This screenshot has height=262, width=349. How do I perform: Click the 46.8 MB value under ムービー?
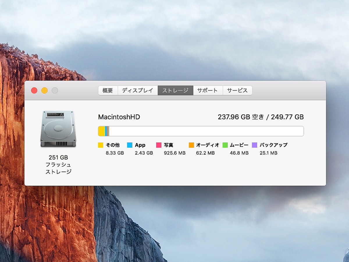pos(239,153)
